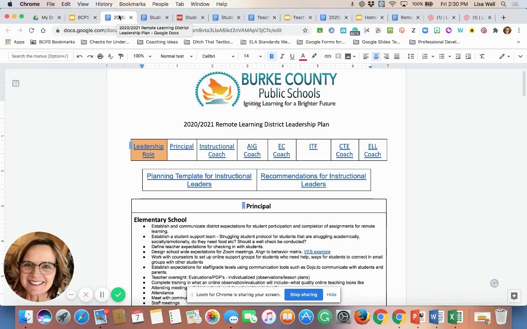Toggle underline formatting
This screenshot has height=329, width=527.
tap(292, 56)
